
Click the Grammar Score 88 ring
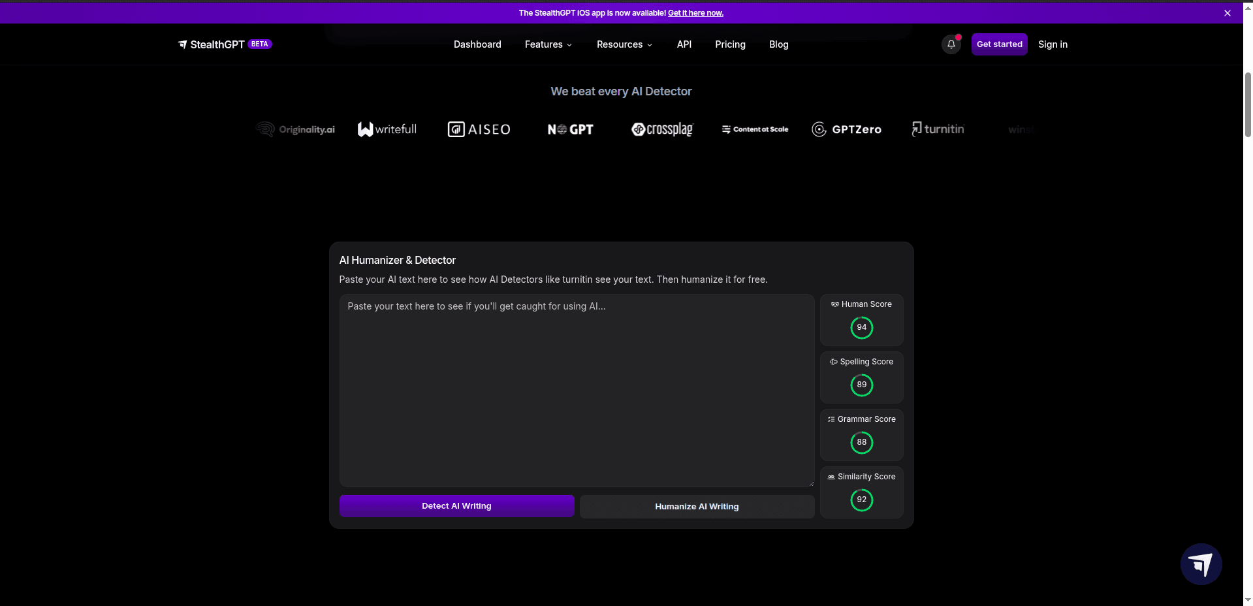click(862, 443)
